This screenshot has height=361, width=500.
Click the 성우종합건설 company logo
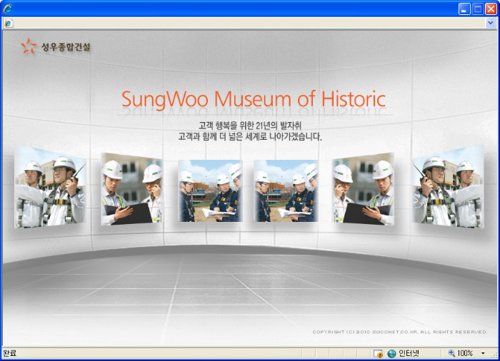tap(56, 46)
